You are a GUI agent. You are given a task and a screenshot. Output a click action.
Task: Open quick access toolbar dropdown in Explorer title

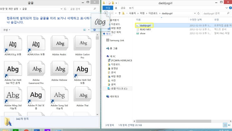coord(116,3)
